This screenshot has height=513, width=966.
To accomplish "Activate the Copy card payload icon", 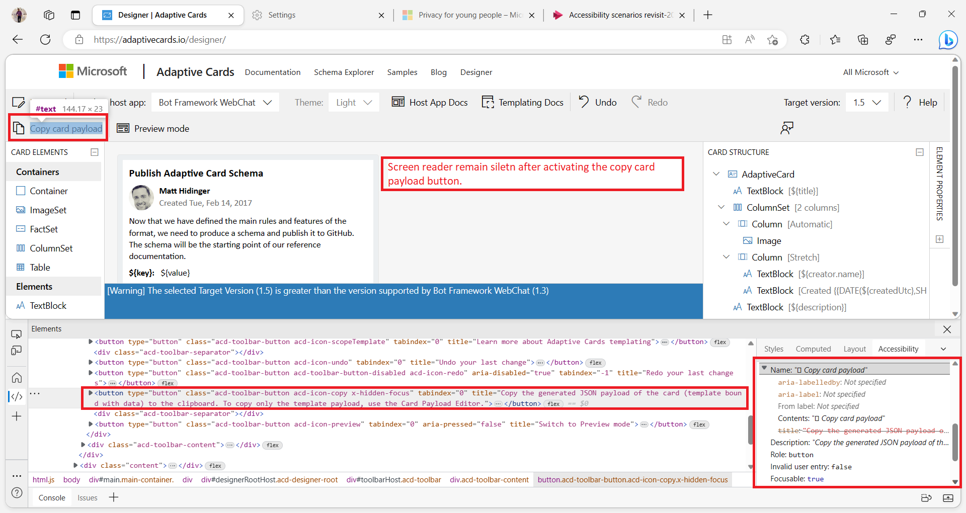I will pos(19,128).
